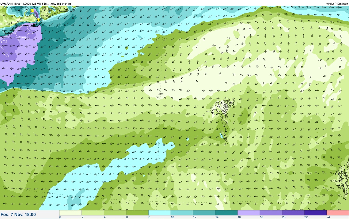Click the '60N' latitude label
349x219 pixels.
pos(49,193)
